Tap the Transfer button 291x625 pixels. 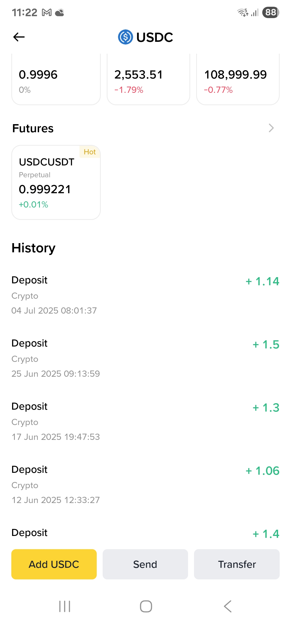(x=237, y=564)
